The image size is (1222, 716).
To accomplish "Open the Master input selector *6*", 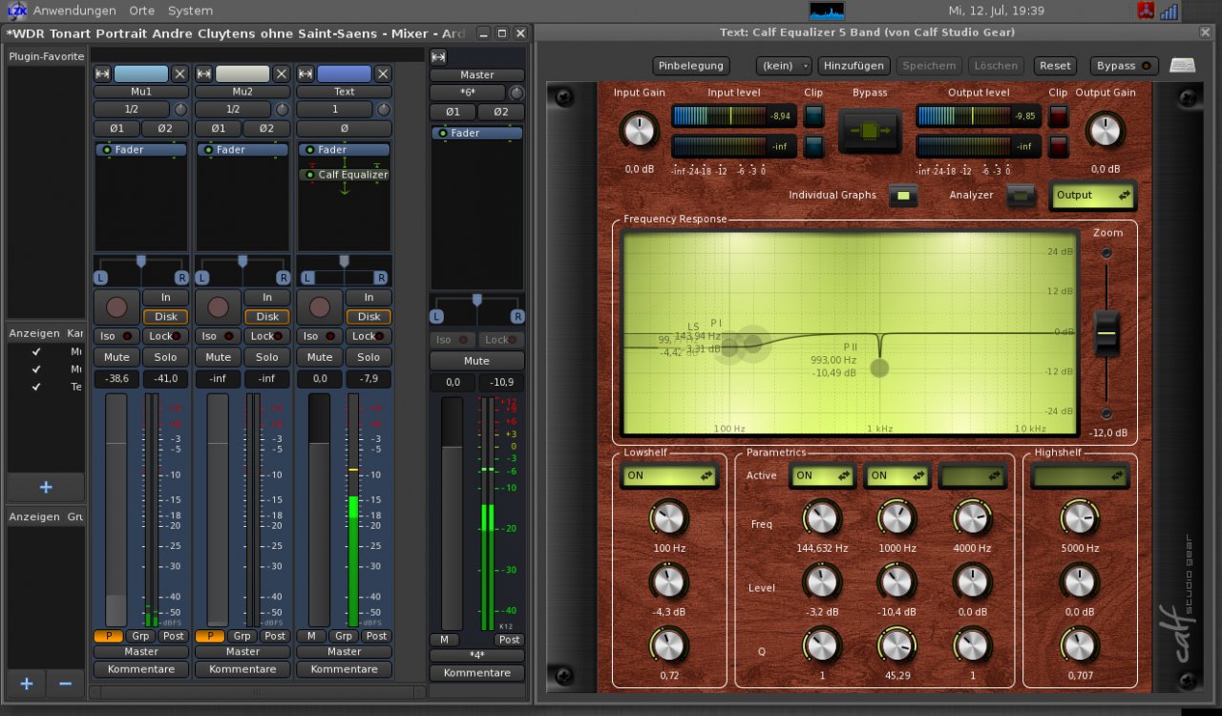I will (x=468, y=93).
